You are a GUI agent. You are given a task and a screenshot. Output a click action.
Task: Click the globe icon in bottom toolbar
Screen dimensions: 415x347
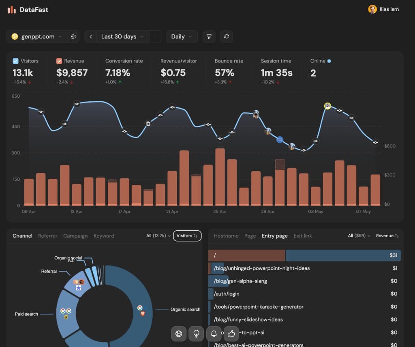(179, 334)
